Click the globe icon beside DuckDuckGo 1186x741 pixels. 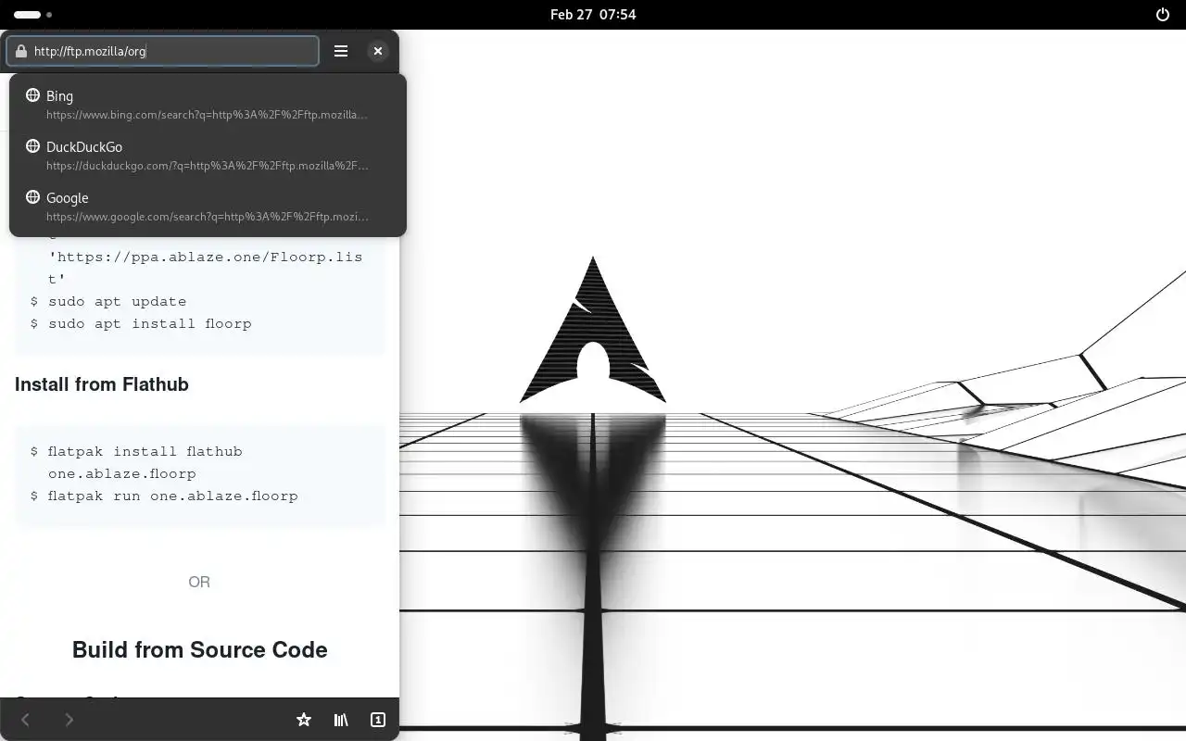tap(32, 146)
